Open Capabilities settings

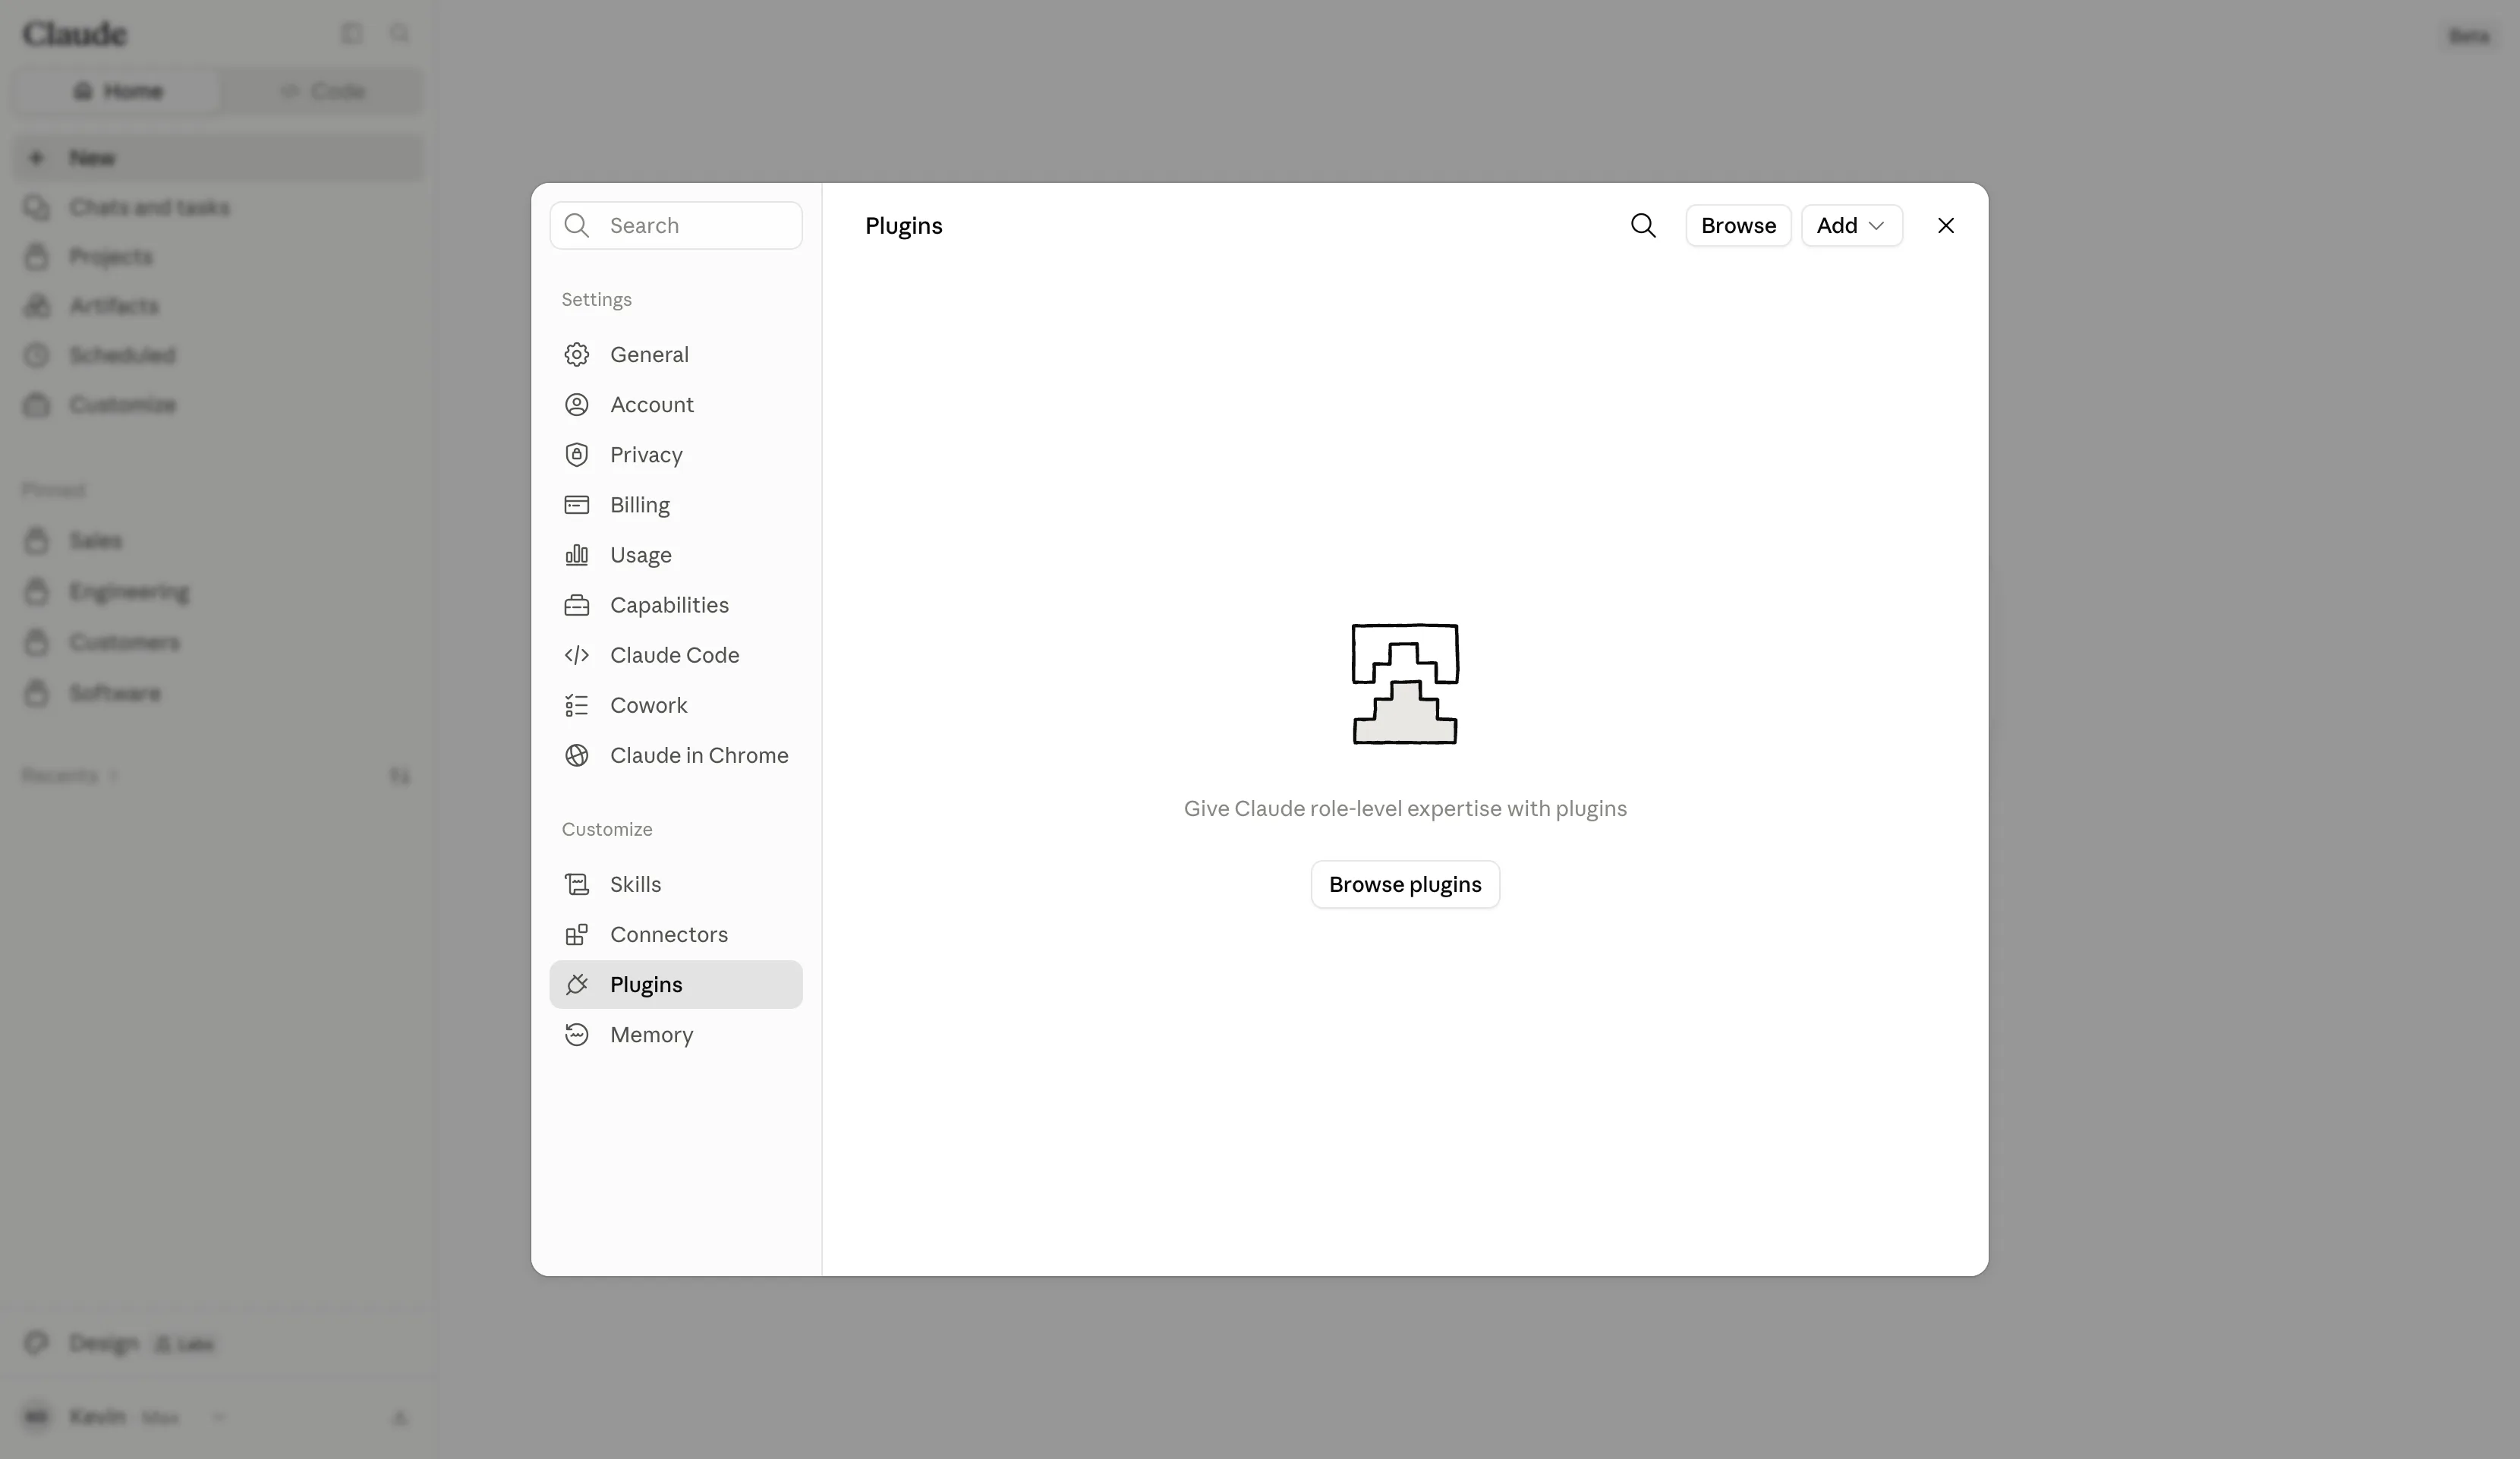(675, 604)
